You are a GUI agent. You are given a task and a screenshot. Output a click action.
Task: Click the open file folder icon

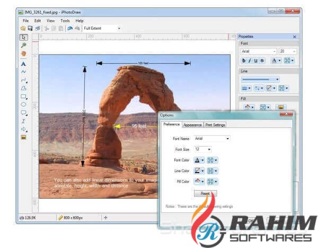pos(23,28)
